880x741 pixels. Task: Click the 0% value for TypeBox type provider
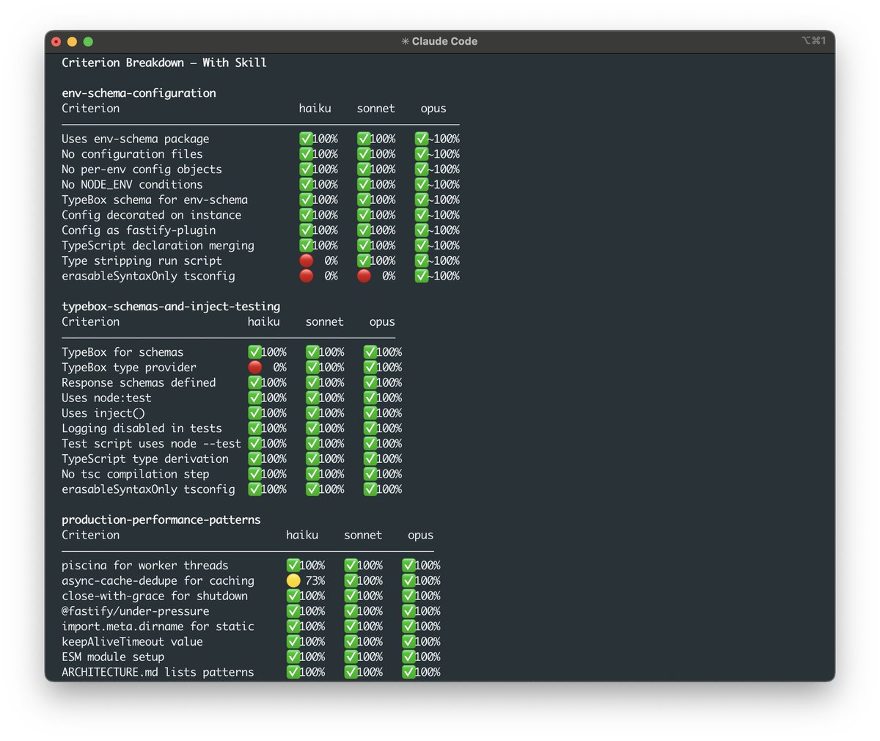point(280,368)
